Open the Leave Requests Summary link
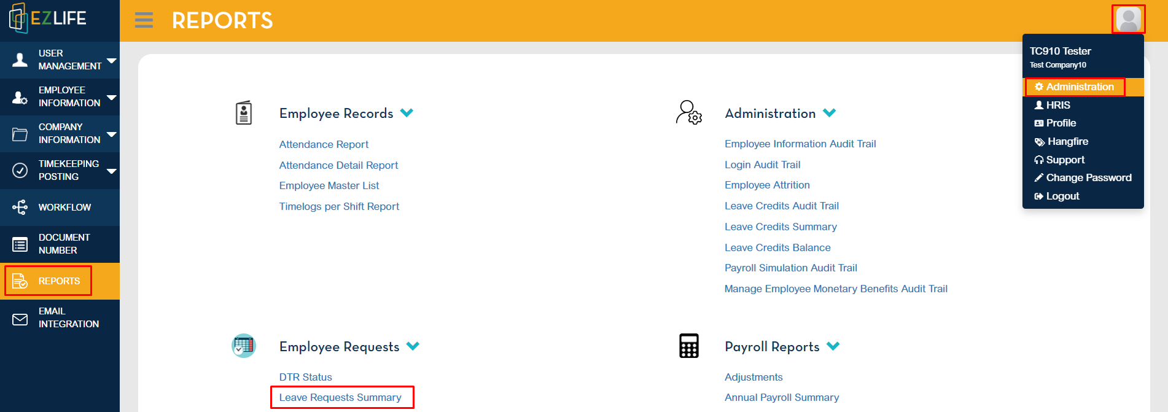 click(340, 397)
